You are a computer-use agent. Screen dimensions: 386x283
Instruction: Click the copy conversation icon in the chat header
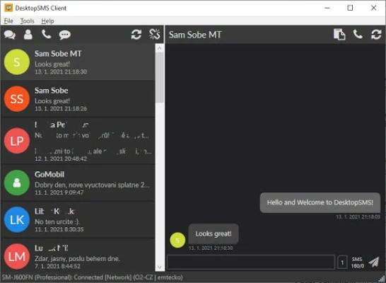pos(339,34)
